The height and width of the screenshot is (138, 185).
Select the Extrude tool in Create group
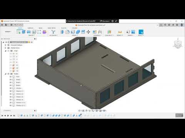(x=24, y=32)
